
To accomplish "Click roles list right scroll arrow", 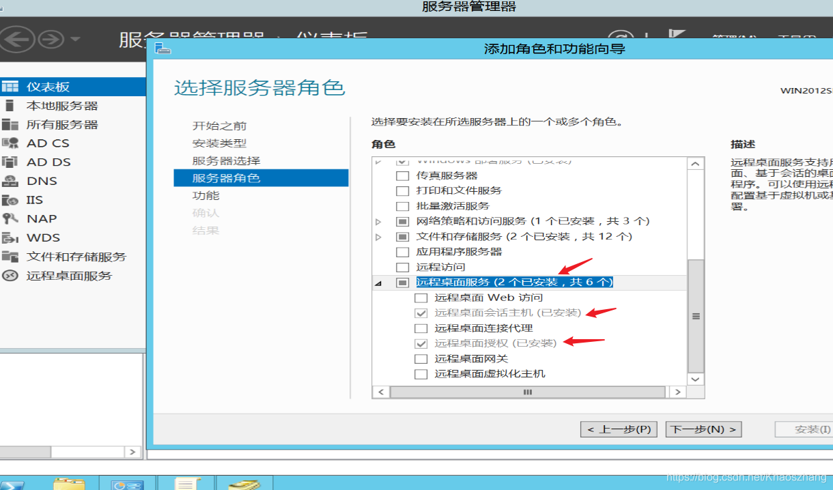I will [677, 392].
